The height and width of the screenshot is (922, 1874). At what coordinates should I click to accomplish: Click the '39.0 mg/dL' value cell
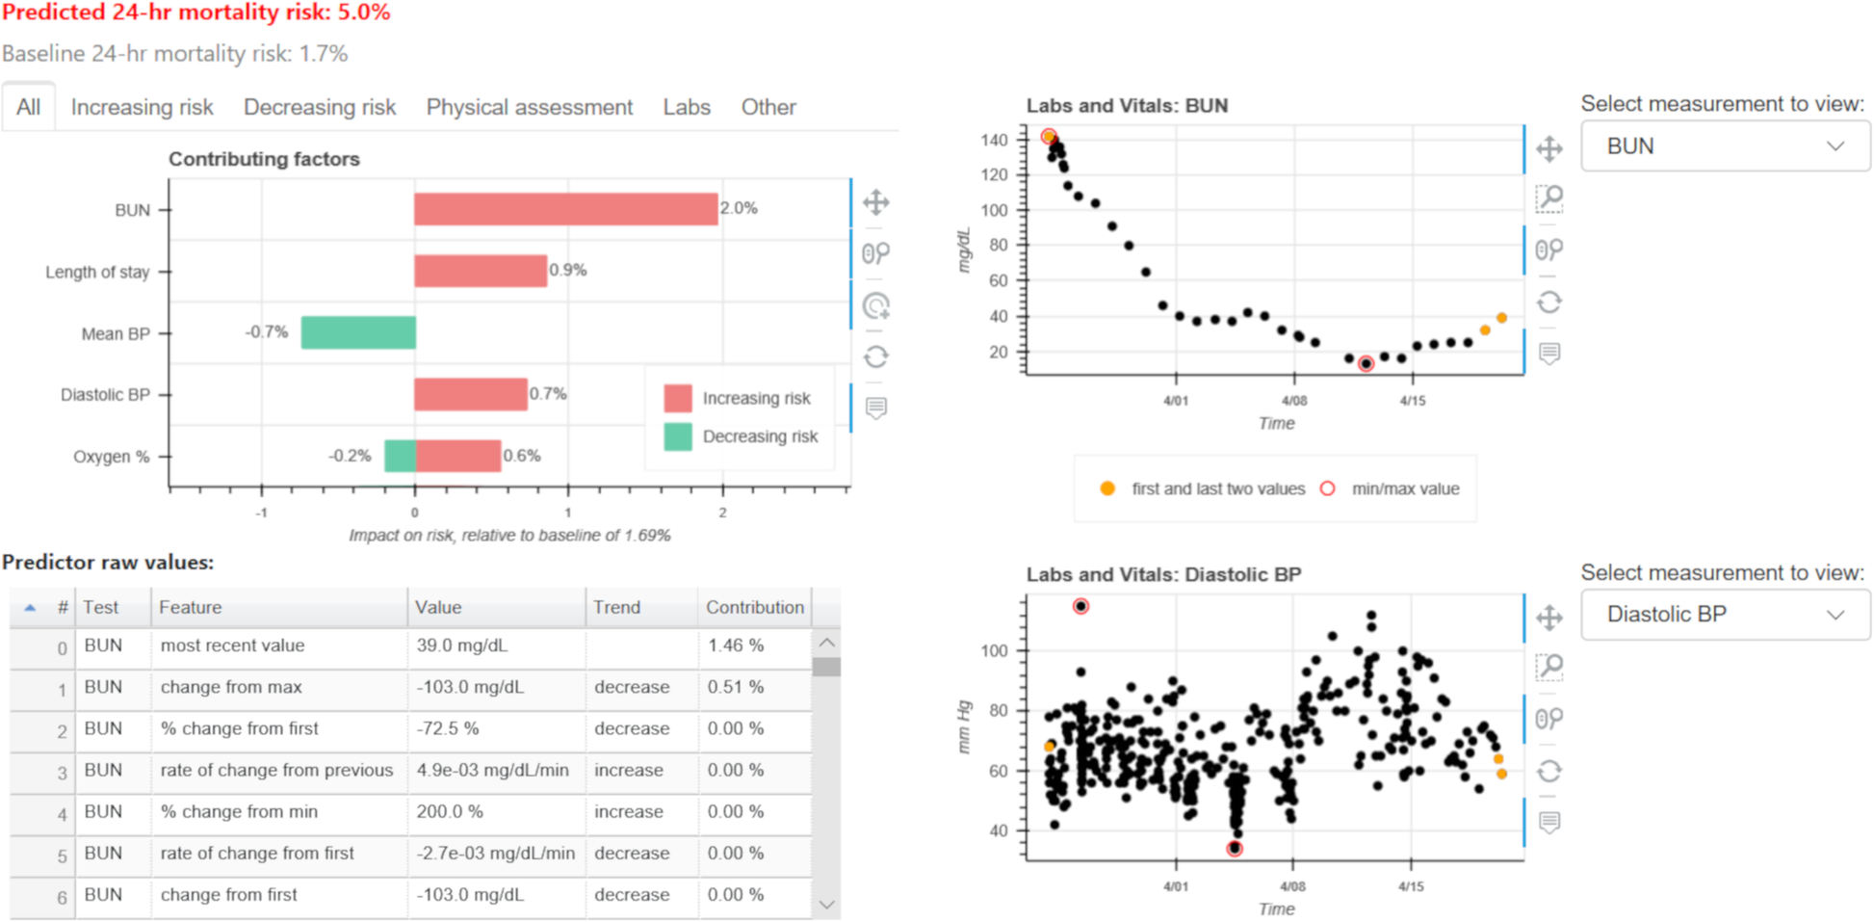coord(496,646)
